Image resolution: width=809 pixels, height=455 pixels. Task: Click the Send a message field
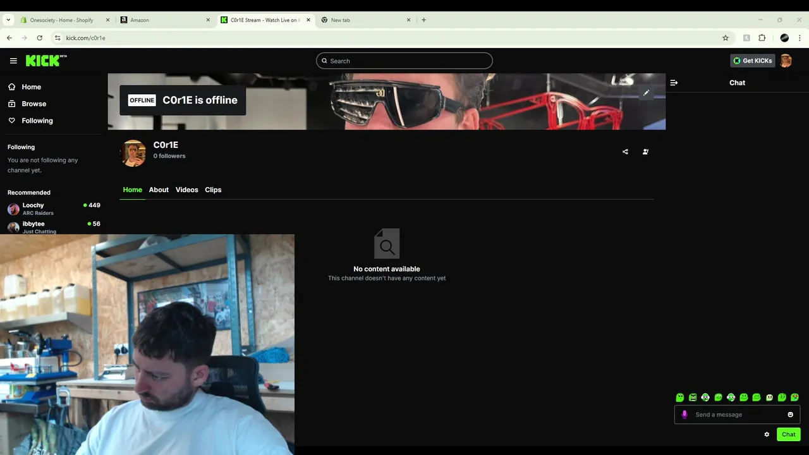point(738,415)
